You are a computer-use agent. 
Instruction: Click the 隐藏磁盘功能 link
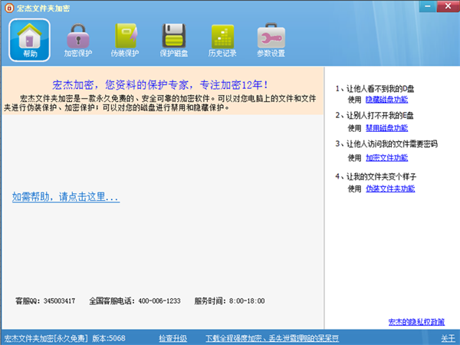pyautogui.click(x=386, y=100)
